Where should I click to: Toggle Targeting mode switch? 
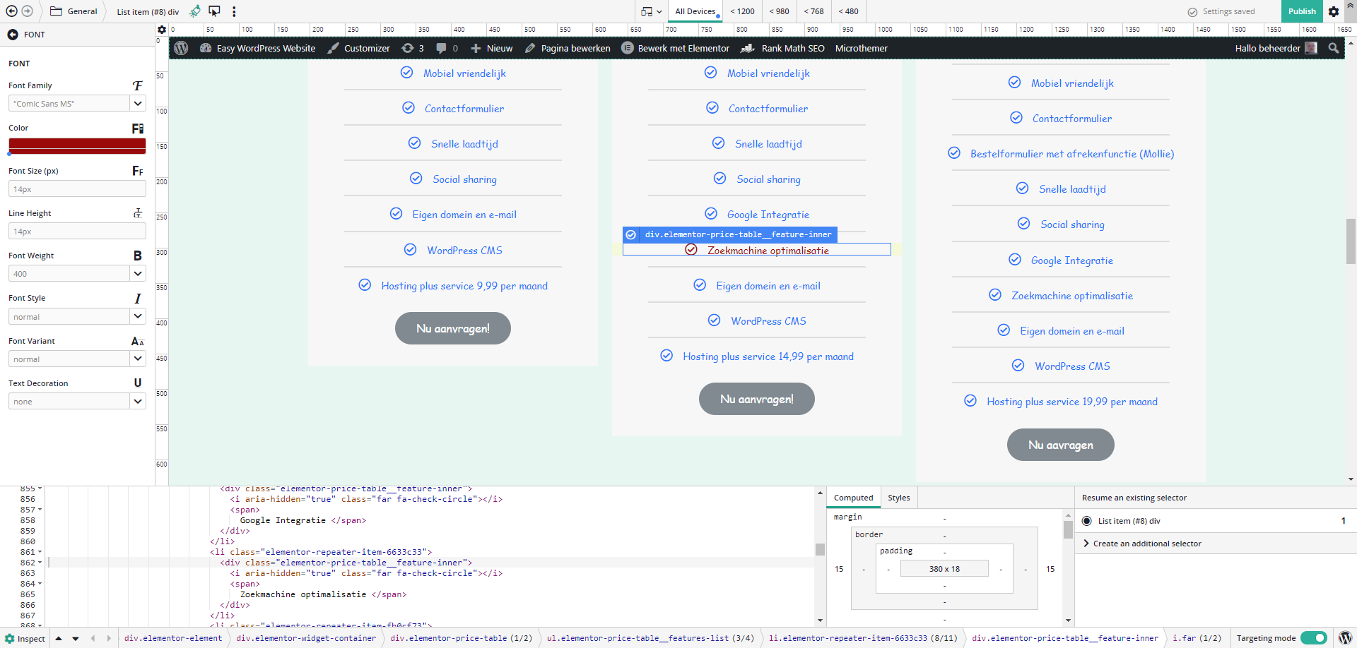coord(1313,638)
